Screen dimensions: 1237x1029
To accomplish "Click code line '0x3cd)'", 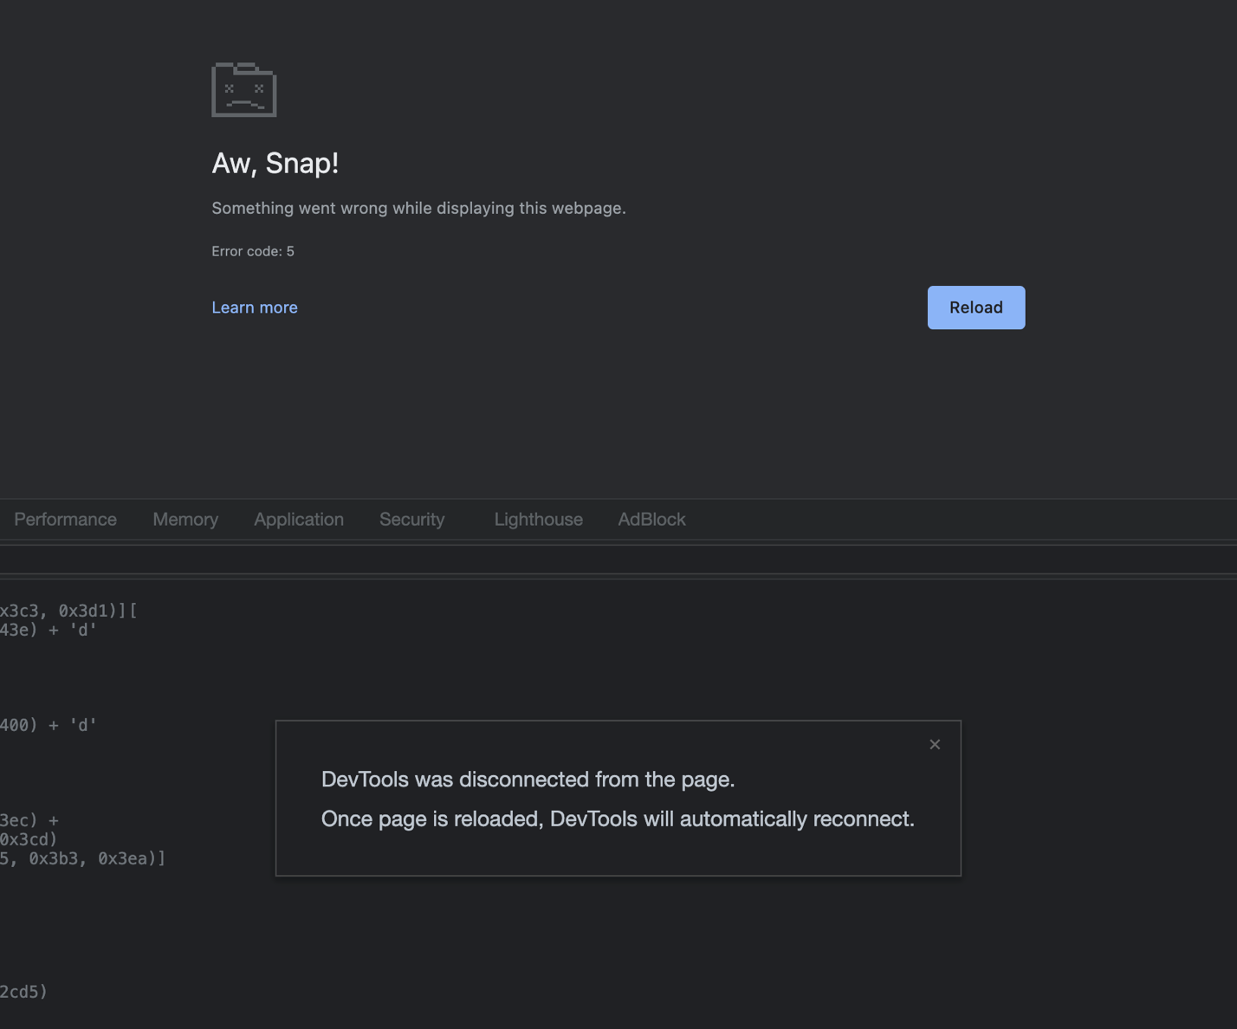I will click(x=29, y=839).
